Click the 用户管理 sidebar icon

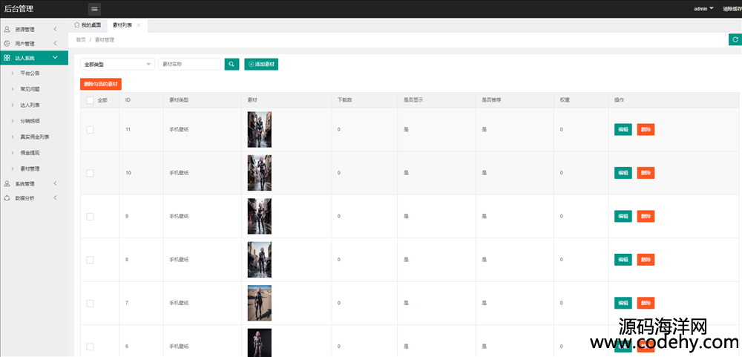click(x=7, y=44)
